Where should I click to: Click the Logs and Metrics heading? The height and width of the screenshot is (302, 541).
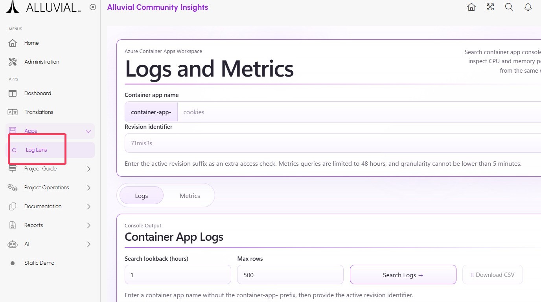point(209,69)
